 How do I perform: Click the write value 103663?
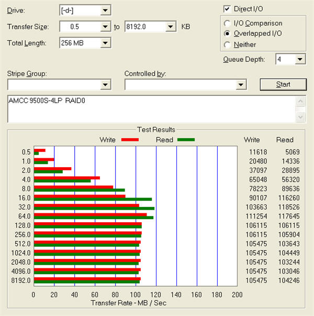click(x=256, y=207)
